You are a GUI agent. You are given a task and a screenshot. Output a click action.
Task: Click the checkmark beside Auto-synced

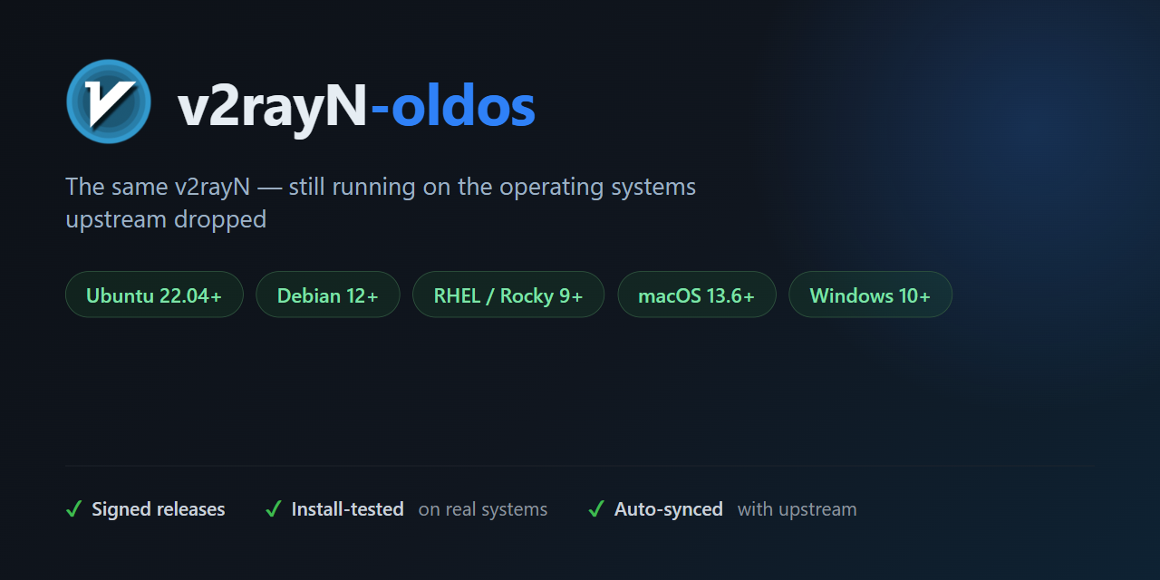(596, 509)
